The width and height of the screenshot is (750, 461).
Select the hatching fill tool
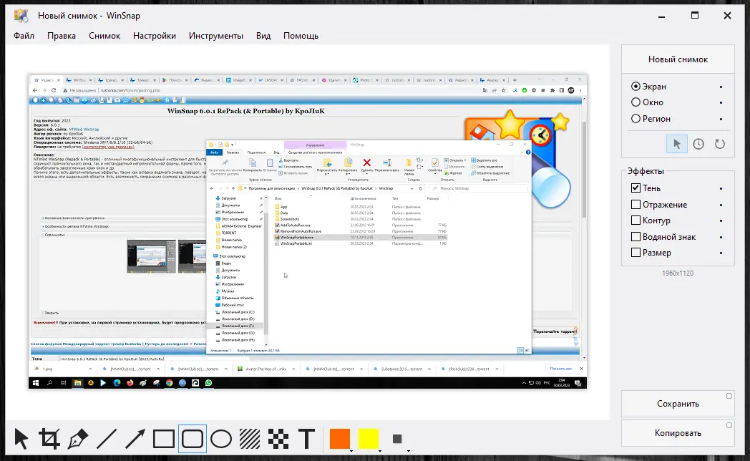click(249, 439)
